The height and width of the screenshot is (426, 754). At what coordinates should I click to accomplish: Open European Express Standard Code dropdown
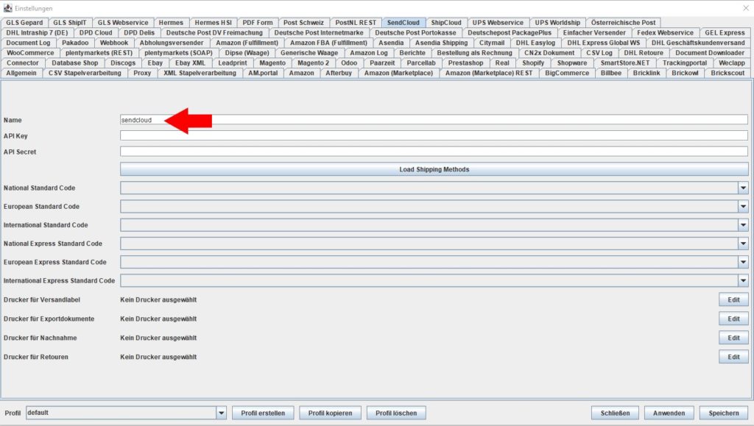coord(743,262)
